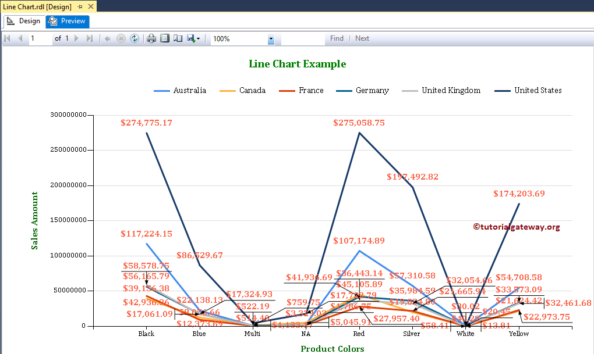Viewport: 594px width, 354px height.
Task: Jump to the last page of the report
Action: [90, 38]
